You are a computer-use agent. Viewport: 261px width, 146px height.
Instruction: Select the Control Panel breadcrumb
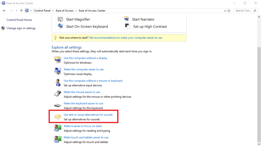click(x=42, y=11)
